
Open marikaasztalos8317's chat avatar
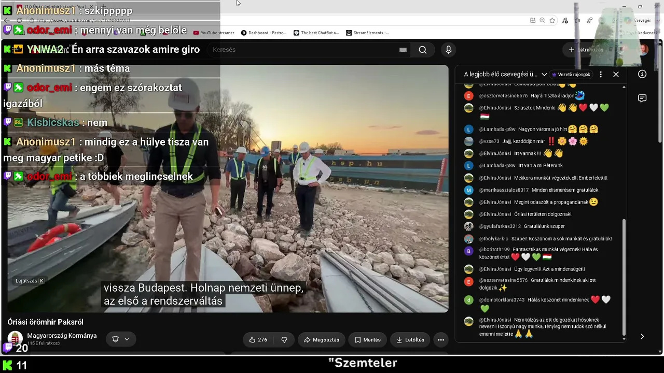point(468,190)
